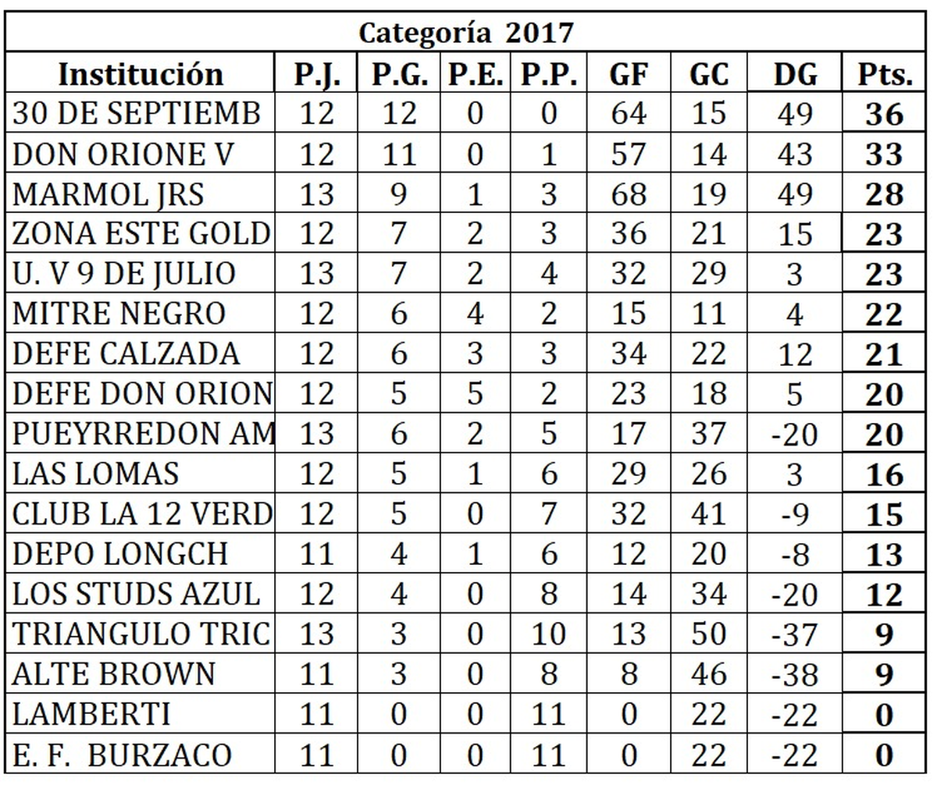Screen dimensions: 937x785
Task: Click the GC column header
Action: (x=709, y=74)
